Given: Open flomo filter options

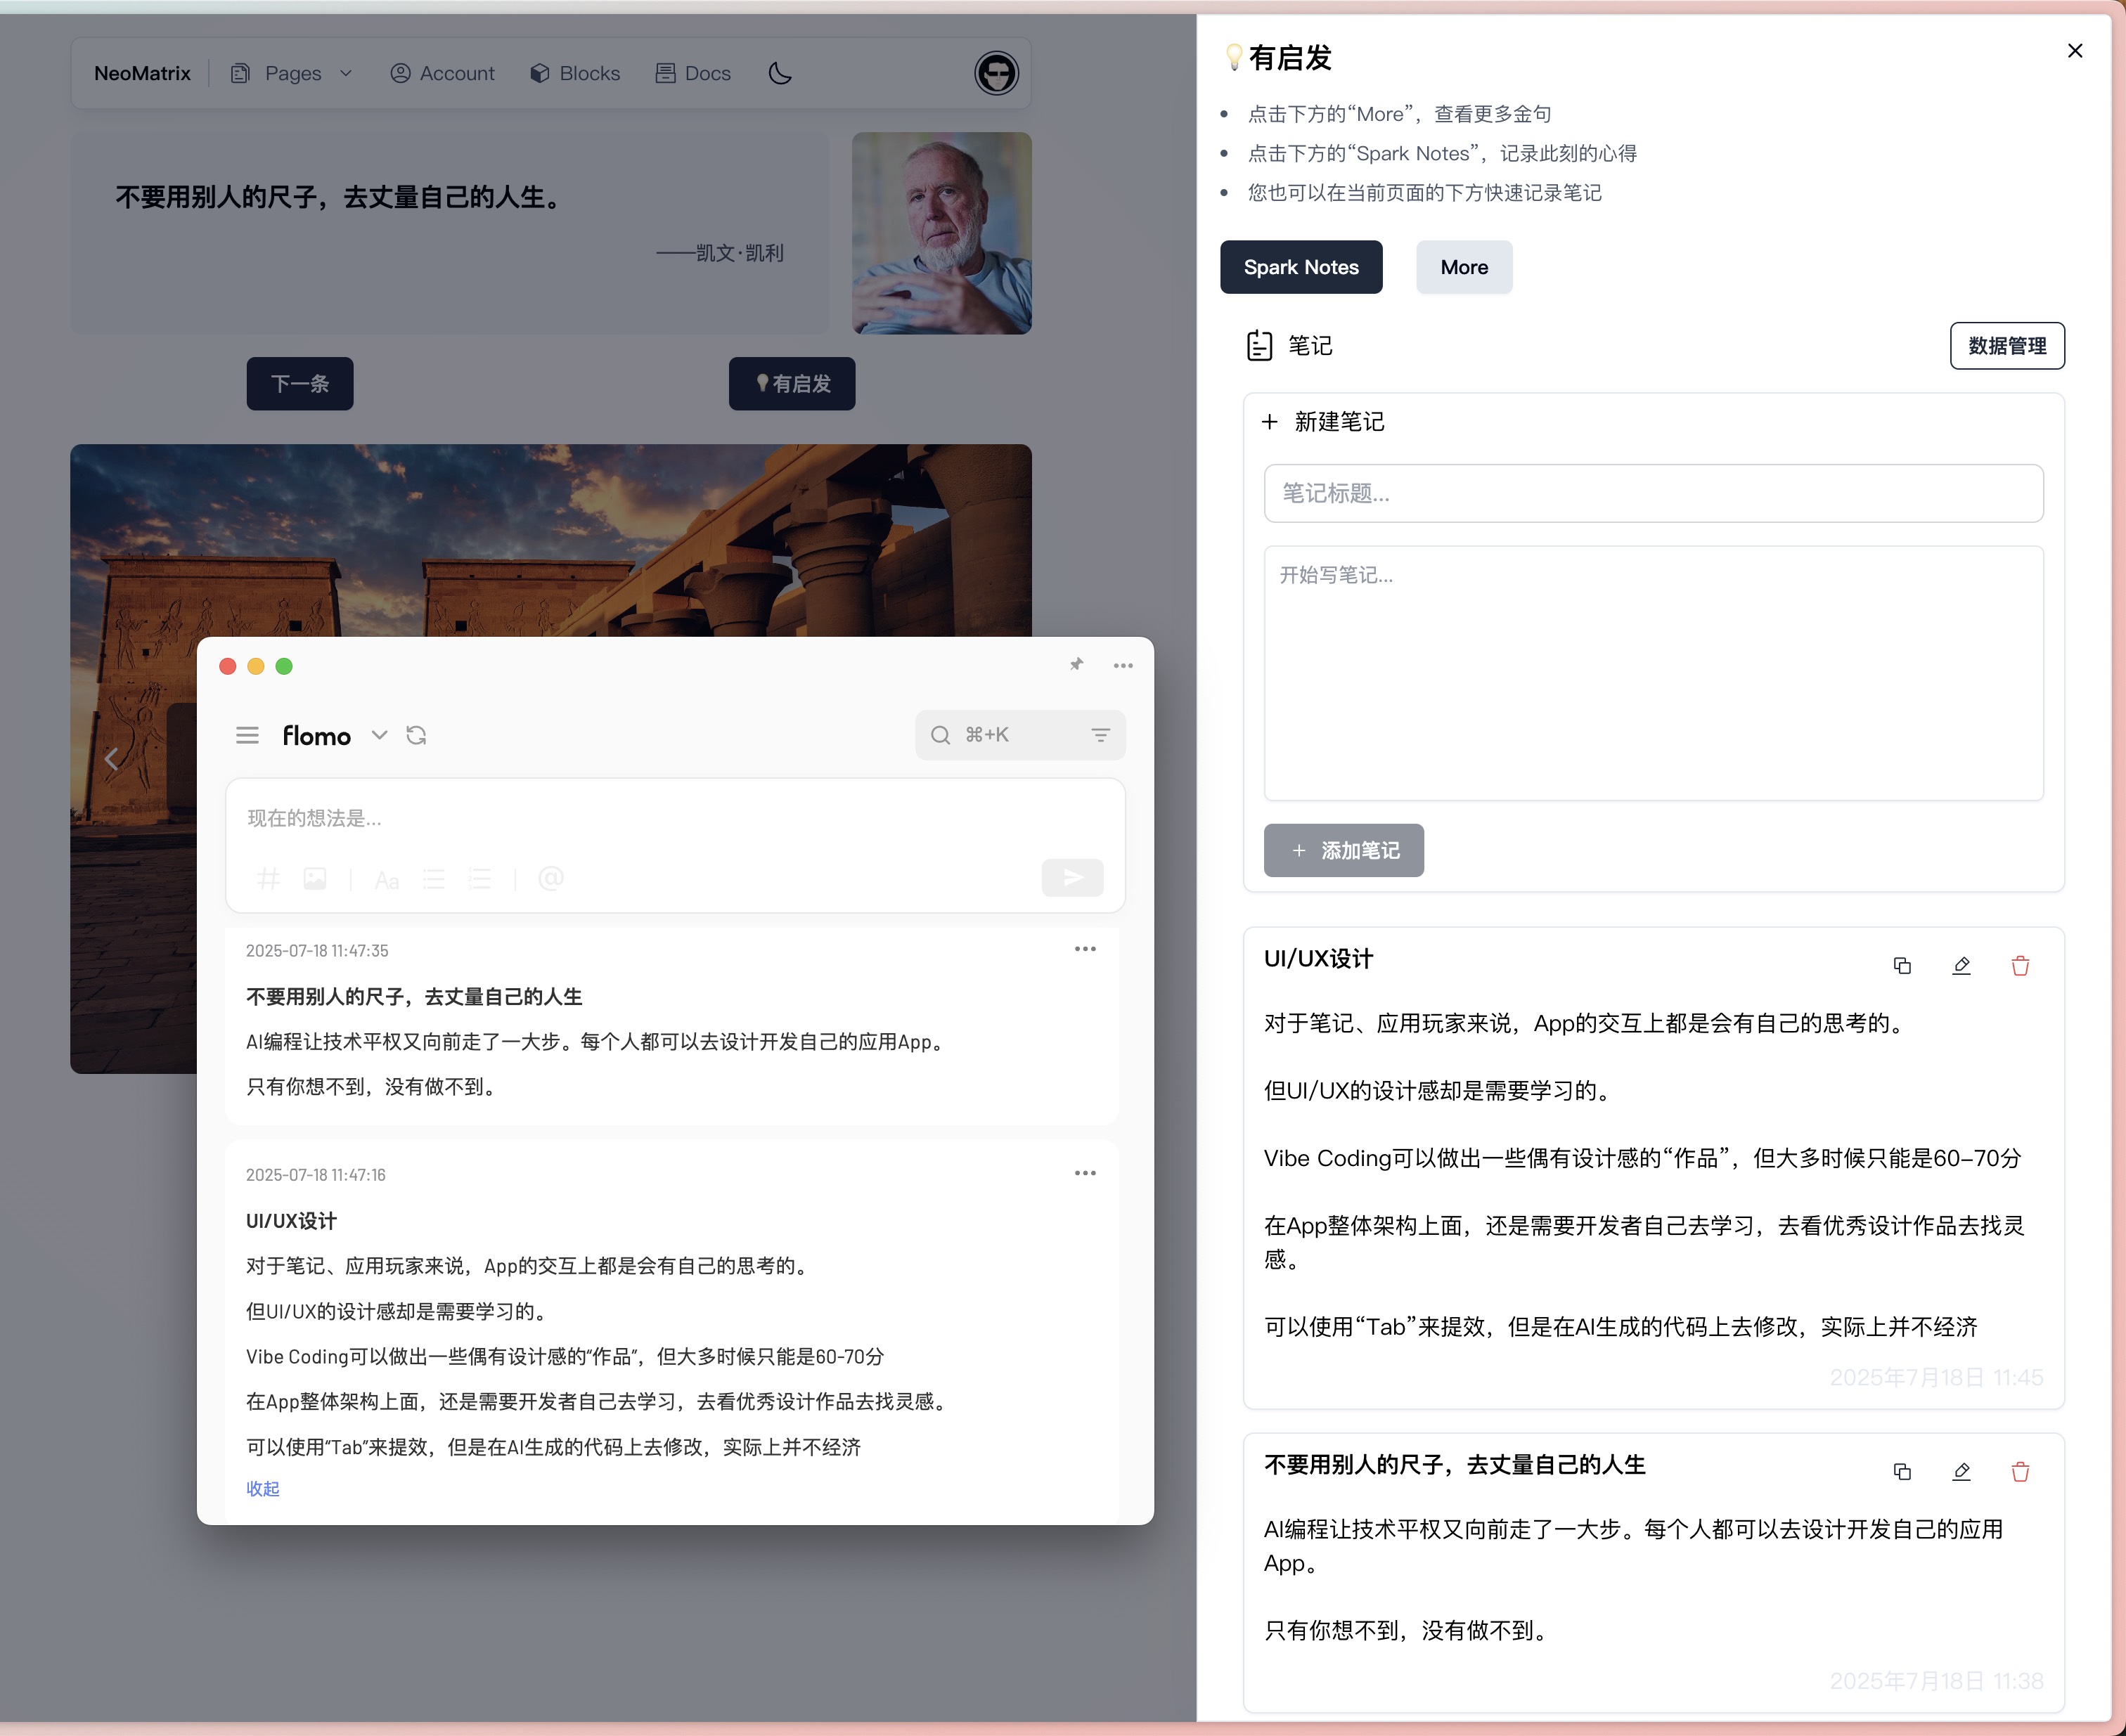Looking at the screenshot, I should (1100, 736).
